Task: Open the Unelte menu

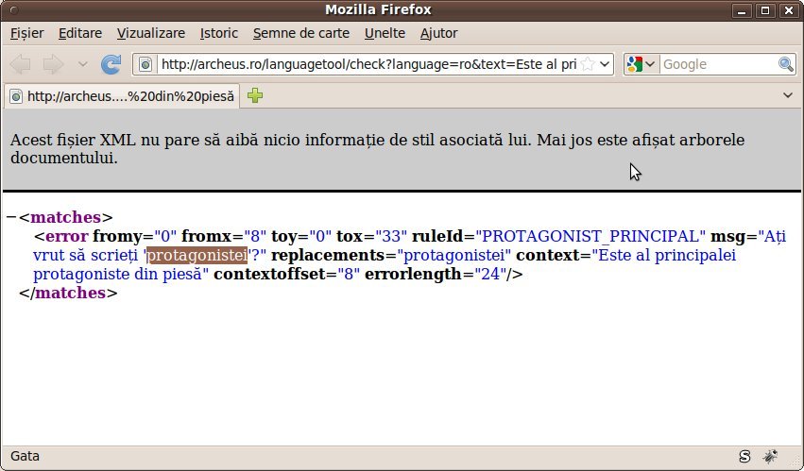Action: pos(385,33)
